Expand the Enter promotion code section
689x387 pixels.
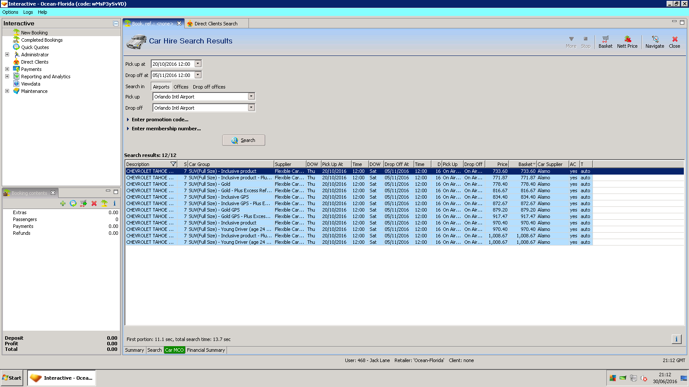(x=160, y=120)
